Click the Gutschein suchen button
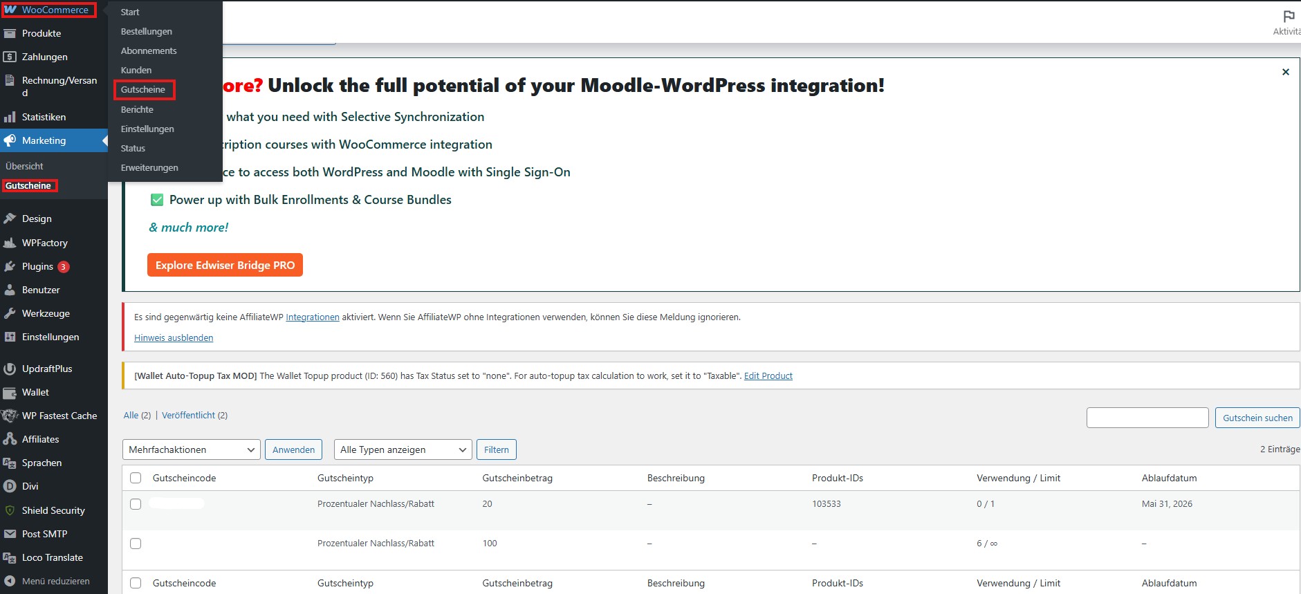This screenshot has width=1301, height=594. [x=1257, y=418]
